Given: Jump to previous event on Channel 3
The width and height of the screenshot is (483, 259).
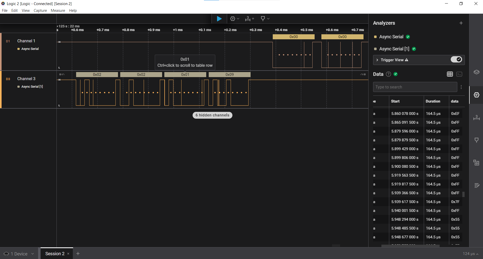Looking at the screenshot, I should (x=62, y=75).
